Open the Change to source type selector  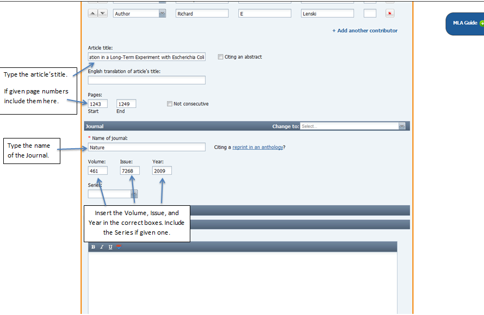tap(401, 125)
